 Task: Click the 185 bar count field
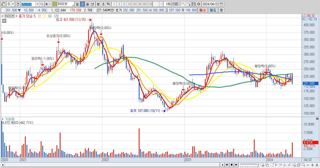point(168,4)
